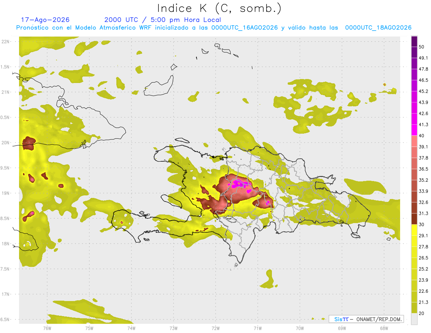Click the "73W" longitude label
The height and width of the screenshot is (333, 431).
coord(173,328)
